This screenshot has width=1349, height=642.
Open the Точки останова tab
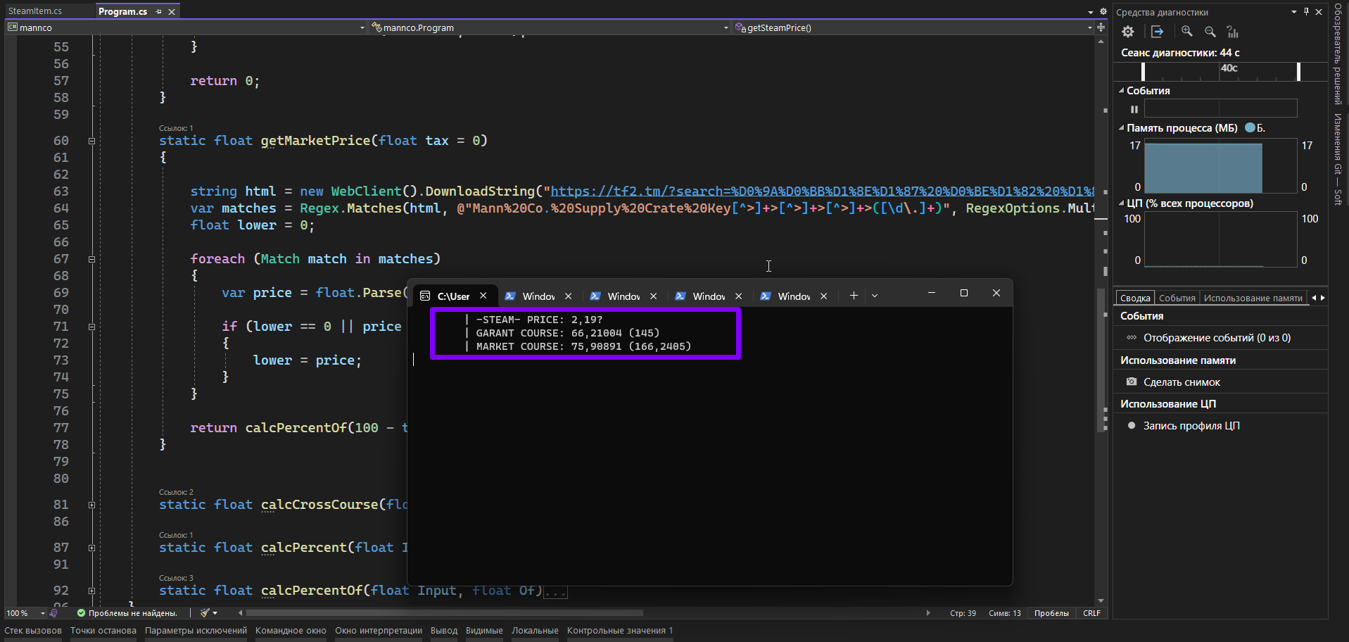103,631
